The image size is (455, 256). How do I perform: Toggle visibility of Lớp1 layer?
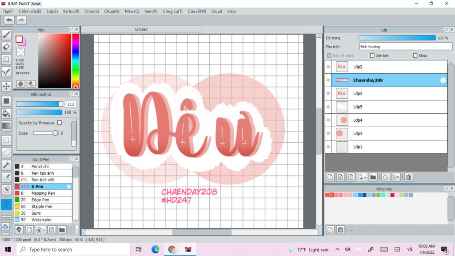328,147
